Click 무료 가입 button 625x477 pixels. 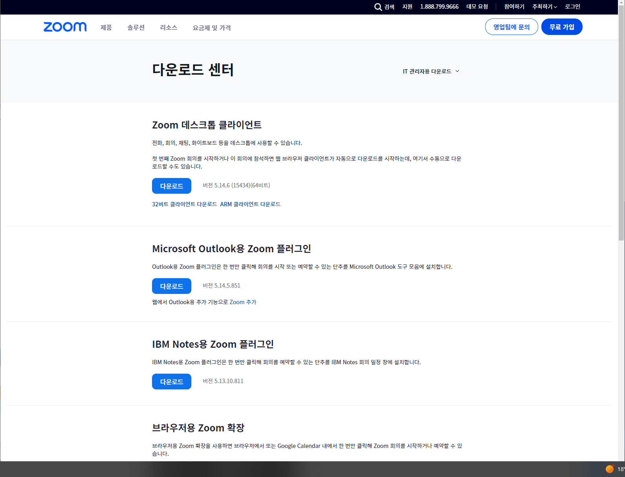pos(562,27)
